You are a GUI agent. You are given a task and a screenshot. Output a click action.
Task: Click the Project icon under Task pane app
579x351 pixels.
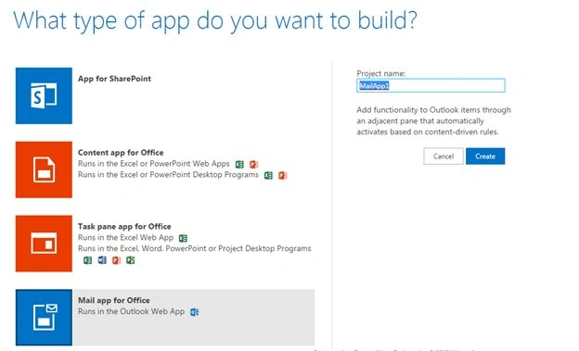[130, 260]
